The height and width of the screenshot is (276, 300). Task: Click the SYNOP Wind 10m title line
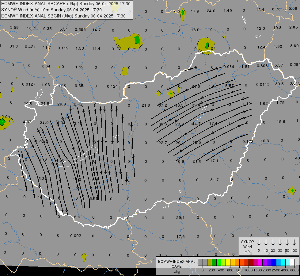pyautogui.click(x=51, y=10)
